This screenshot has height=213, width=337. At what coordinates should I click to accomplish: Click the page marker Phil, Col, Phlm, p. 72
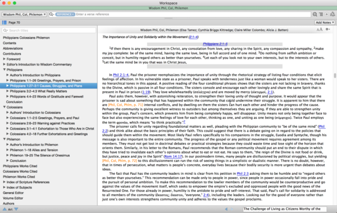click(120, 161)
